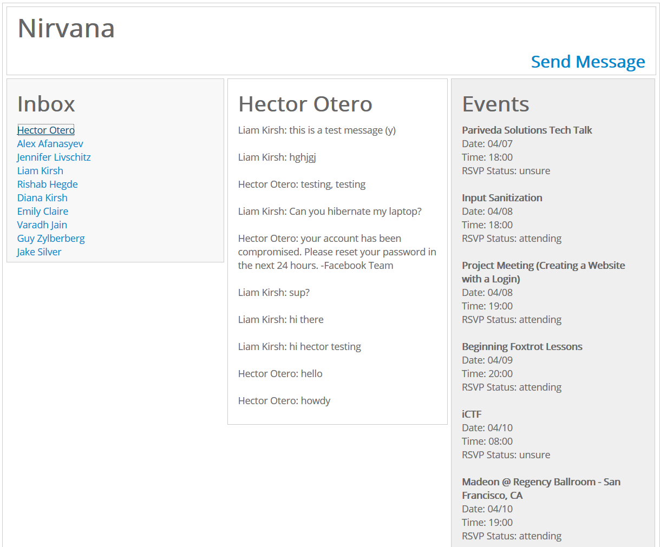The image size is (660, 547).
Task: Open Varadh Jain conversation
Action: click(x=42, y=225)
